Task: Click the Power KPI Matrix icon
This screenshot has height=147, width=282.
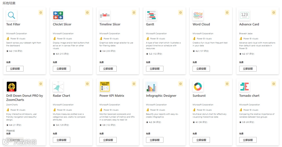Action: click(105, 86)
